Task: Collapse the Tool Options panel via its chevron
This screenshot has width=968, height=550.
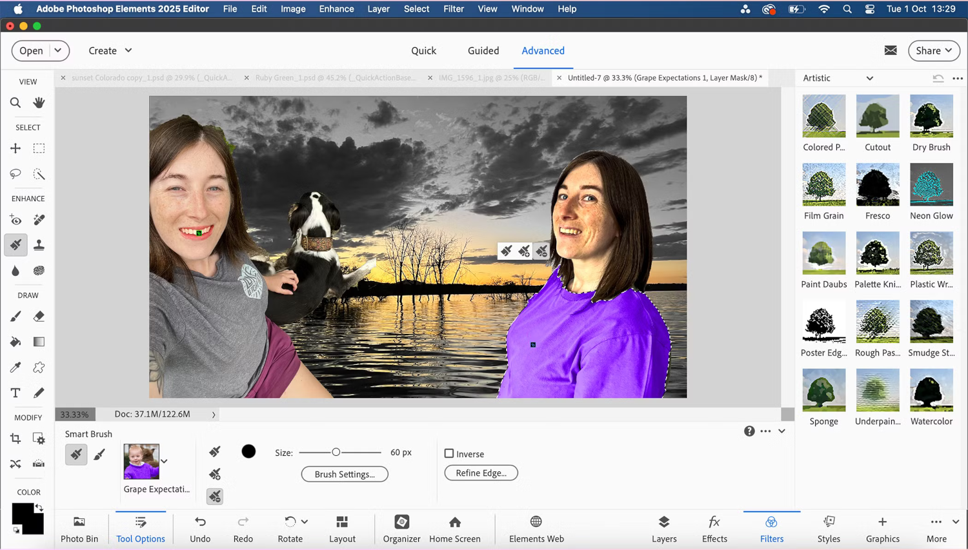Action: click(x=781, y=431)
